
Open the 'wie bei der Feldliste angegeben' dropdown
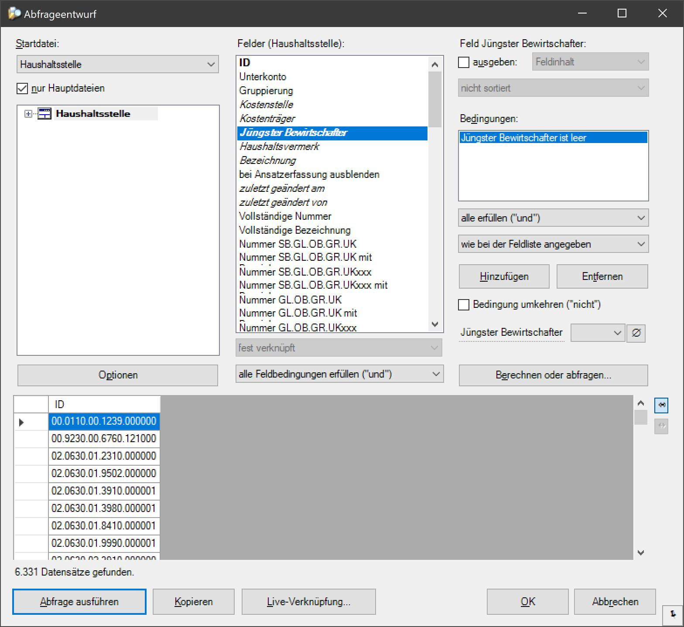(x=553, y=244)
